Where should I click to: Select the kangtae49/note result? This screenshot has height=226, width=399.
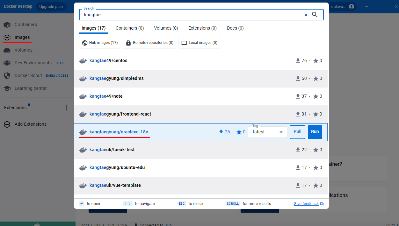coord(201,96)
